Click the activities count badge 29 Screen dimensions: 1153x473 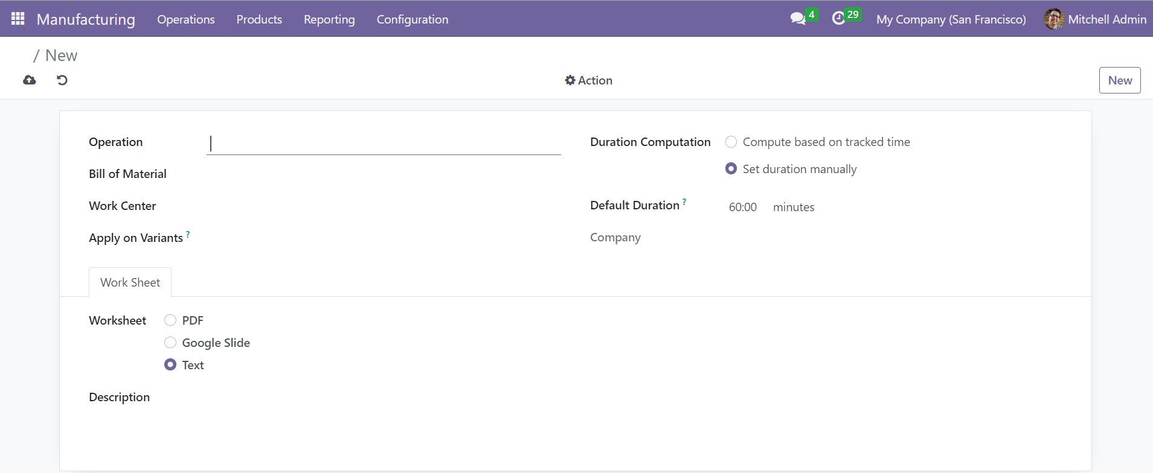pos(853,14)
